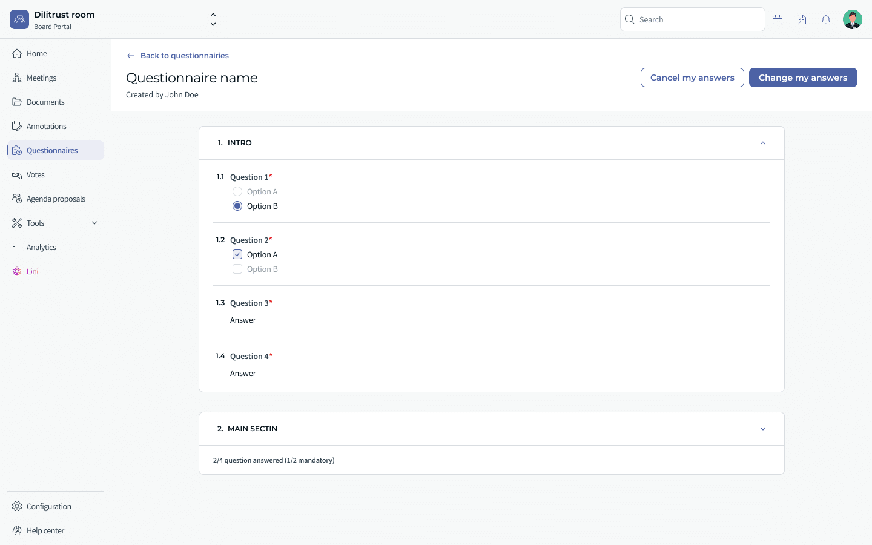
Task: Click the Annotations note icon in the sidebar
Action: (x=17, y=126)
